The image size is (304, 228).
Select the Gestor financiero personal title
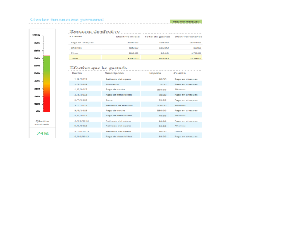[x=67, y=20]
